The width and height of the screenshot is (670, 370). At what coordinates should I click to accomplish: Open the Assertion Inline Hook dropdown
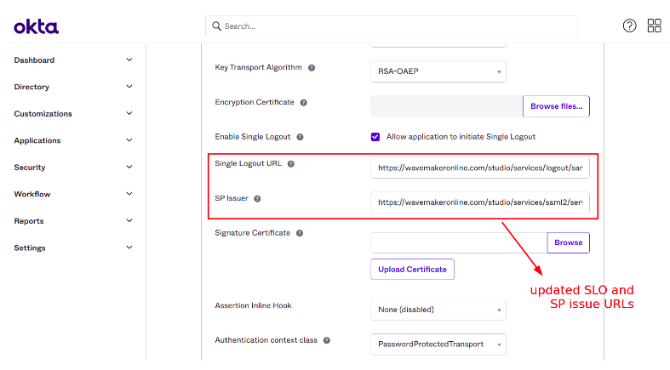[x=438, y=310]
